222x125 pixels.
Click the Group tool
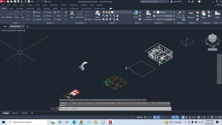pyautogui.click(x=179, y=15)
